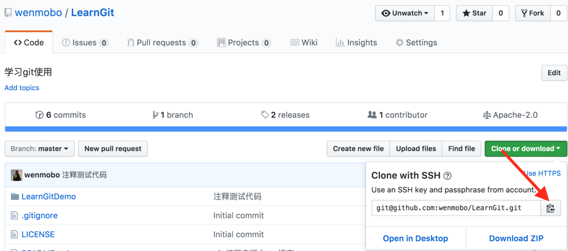Screen dimensions: 568x251
Task: View the 1 branch list
Action: (x=173, y=115)
